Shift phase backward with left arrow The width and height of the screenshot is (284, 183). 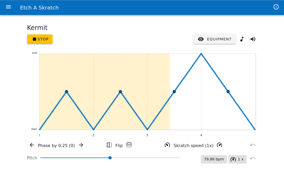(32, 145)
